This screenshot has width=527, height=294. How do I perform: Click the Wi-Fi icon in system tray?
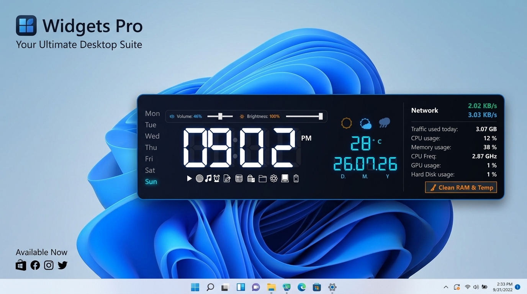pyautogui.click(x=467, y=287)
